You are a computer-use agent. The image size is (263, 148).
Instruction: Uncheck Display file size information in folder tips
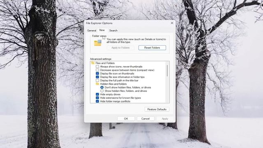click(97, 77)
